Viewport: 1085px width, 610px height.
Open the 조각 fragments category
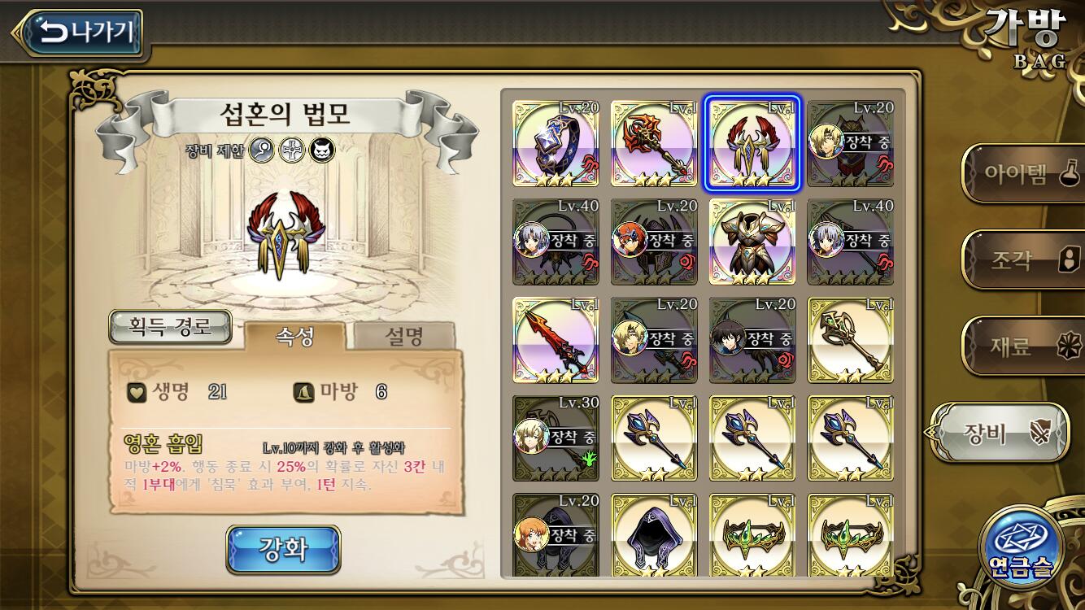(1026, 260)
